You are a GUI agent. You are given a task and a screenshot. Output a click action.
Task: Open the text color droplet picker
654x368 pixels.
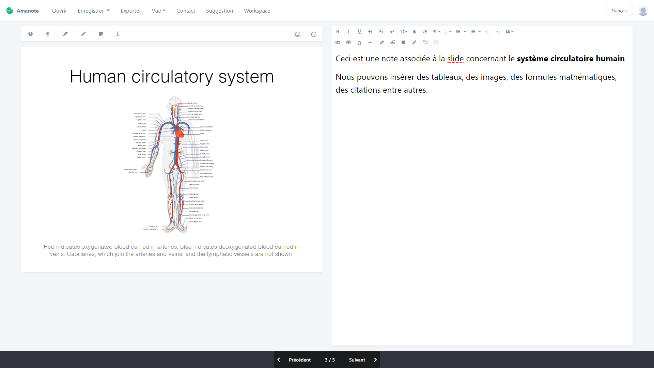[x=414, y=32]
